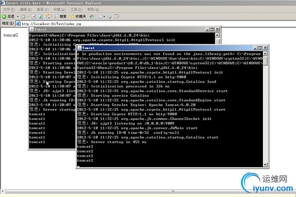Click the scrollbar thumb in front Tomcat window
The height and width of the screenshot is (197, 296).
(265, 61)
